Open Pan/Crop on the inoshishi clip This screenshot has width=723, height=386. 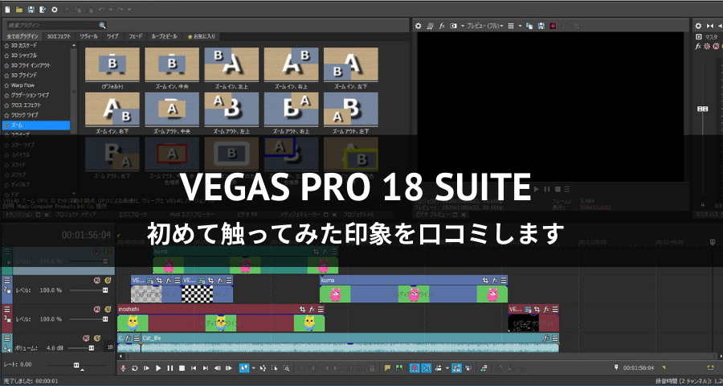pos(303,309)
